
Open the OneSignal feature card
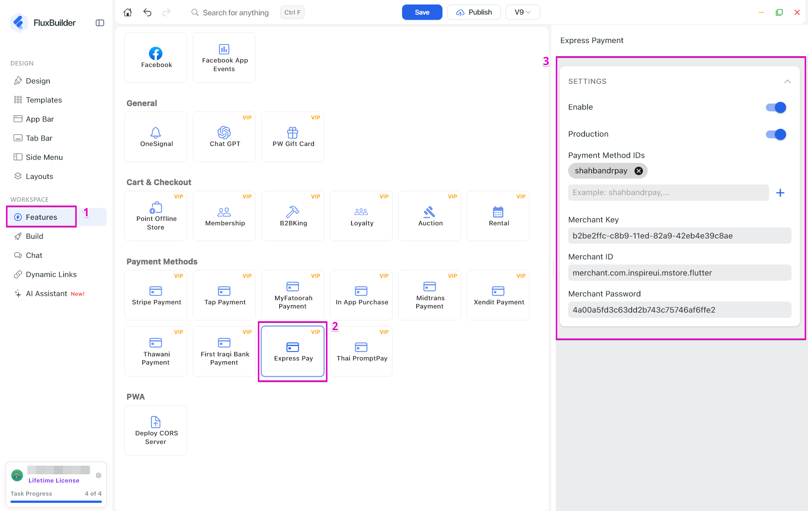156,137
